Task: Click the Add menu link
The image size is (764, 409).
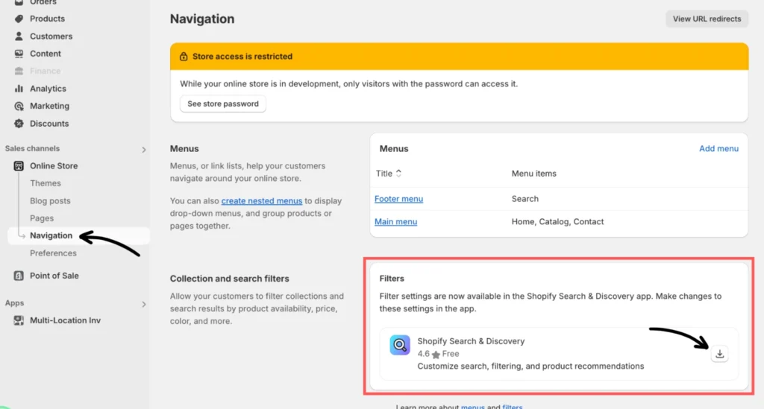Action: [718, 149]
